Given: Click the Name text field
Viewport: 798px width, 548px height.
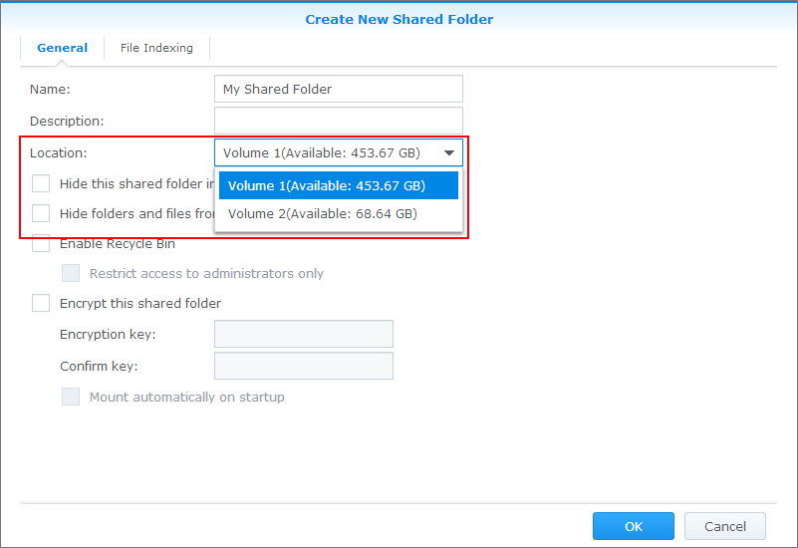Looking at the screenshot, I should pos(338,89).
